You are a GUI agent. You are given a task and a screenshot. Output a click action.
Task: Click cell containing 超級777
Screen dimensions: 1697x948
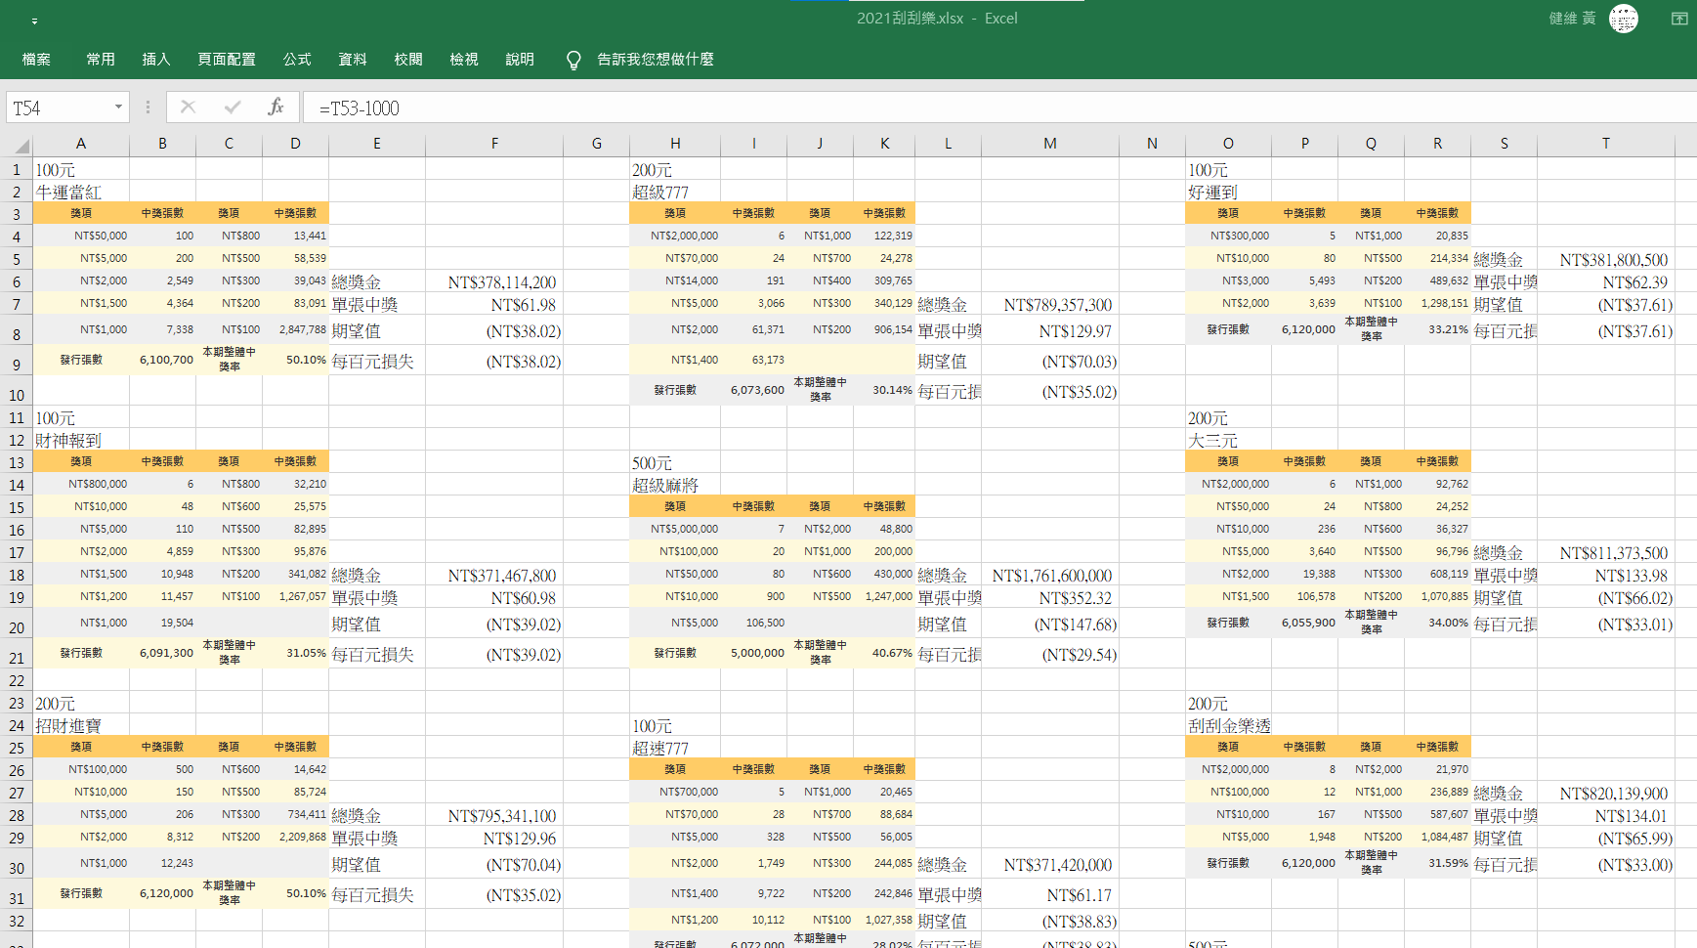(x=675, y=192)
